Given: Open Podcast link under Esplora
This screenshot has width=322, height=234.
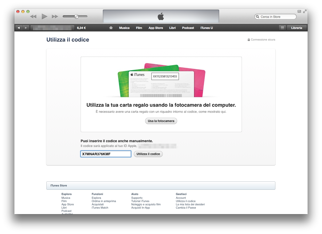Looking at the screenshot, I should click(x=67, y=211).
